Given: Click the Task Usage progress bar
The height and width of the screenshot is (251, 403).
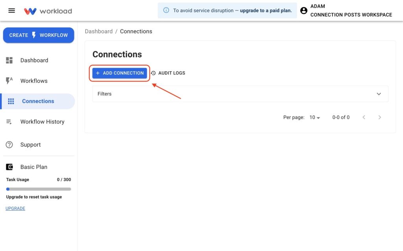Looking at the screenshot, I should pos(39,189).
